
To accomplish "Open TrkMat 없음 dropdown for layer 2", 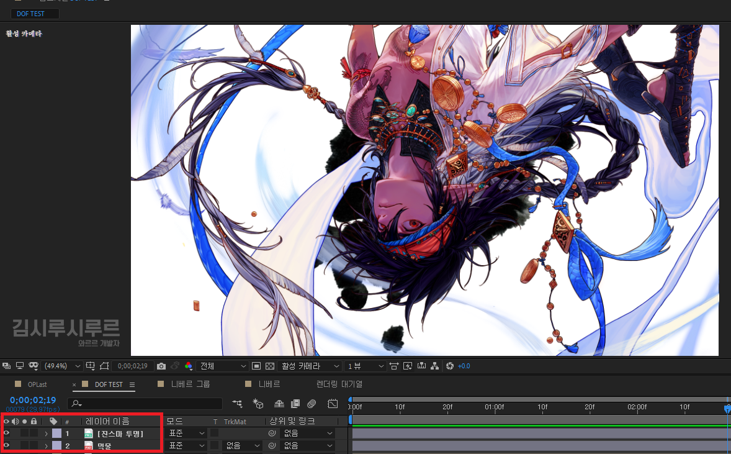I will coord(241,445).
